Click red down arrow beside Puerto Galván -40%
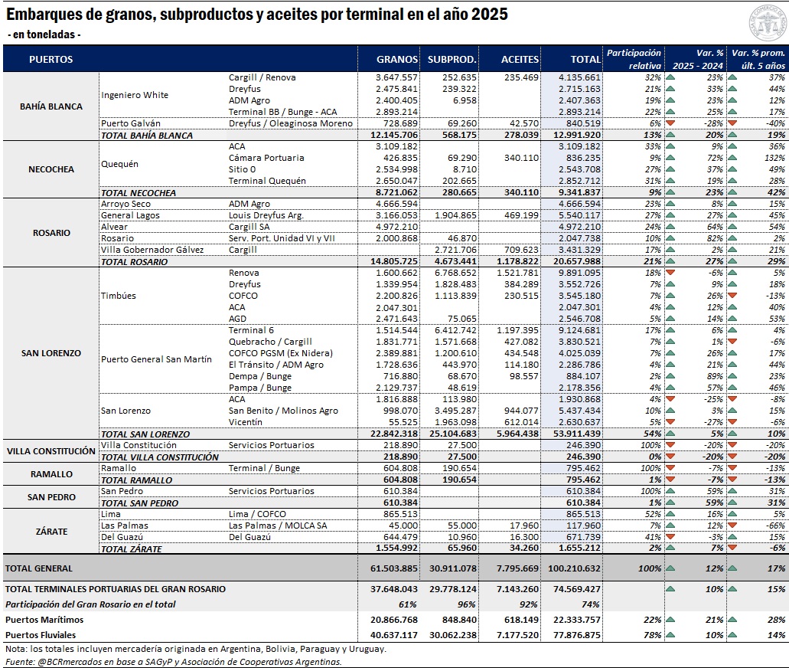789x668 pixels. tap(732, 123)
